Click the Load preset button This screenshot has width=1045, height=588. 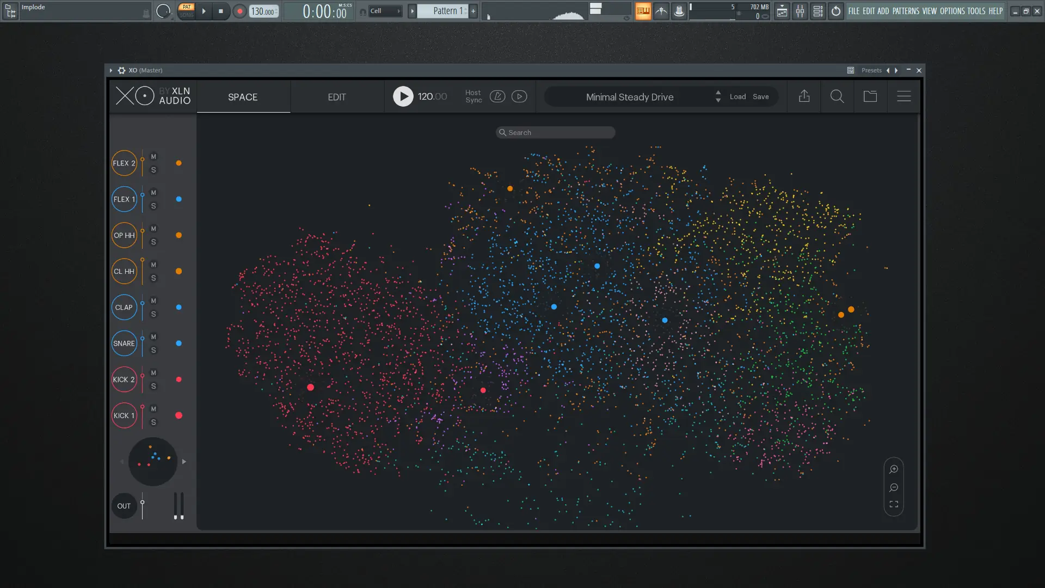pyautogui.click(x=737, y=96)
